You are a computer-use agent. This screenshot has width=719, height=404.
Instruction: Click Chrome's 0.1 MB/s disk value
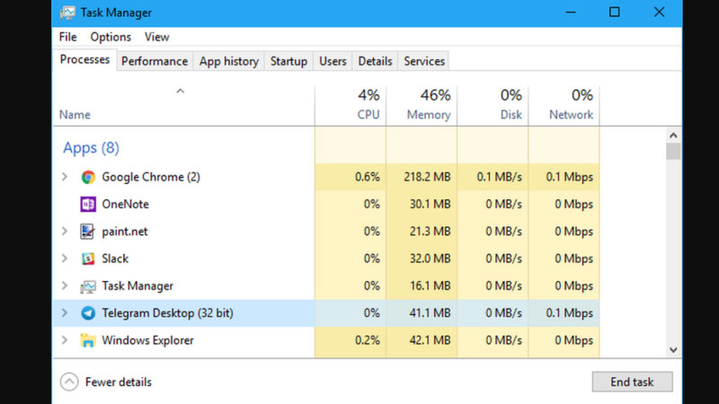499,177
